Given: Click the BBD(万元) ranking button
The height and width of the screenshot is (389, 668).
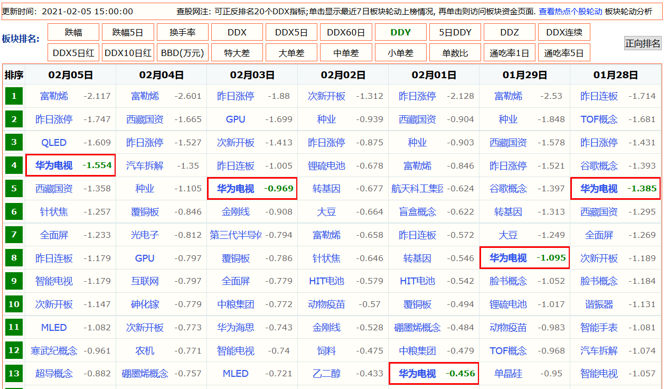Looking at the screenshot, I should pos(182,53).
